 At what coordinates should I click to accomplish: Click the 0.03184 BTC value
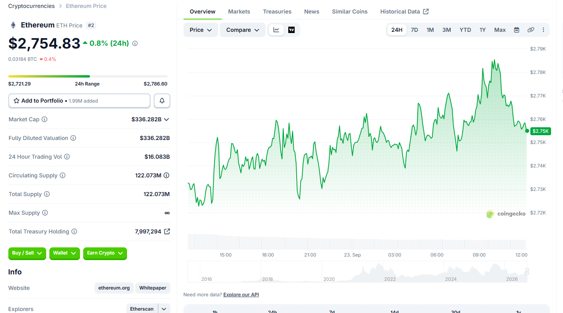[23, 59]
